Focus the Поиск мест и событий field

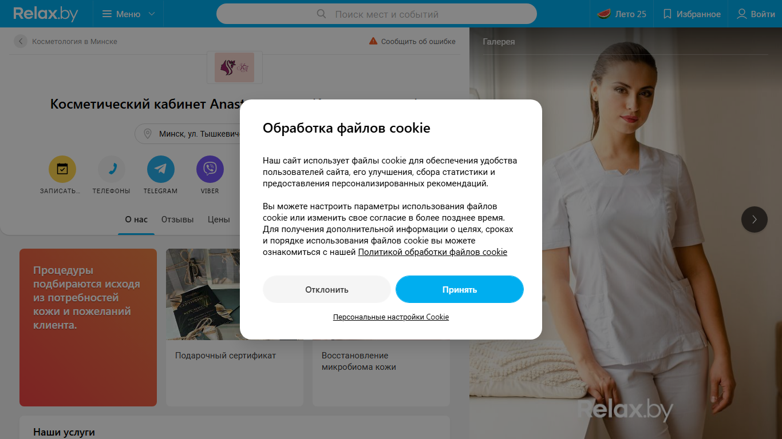point(377,14)
